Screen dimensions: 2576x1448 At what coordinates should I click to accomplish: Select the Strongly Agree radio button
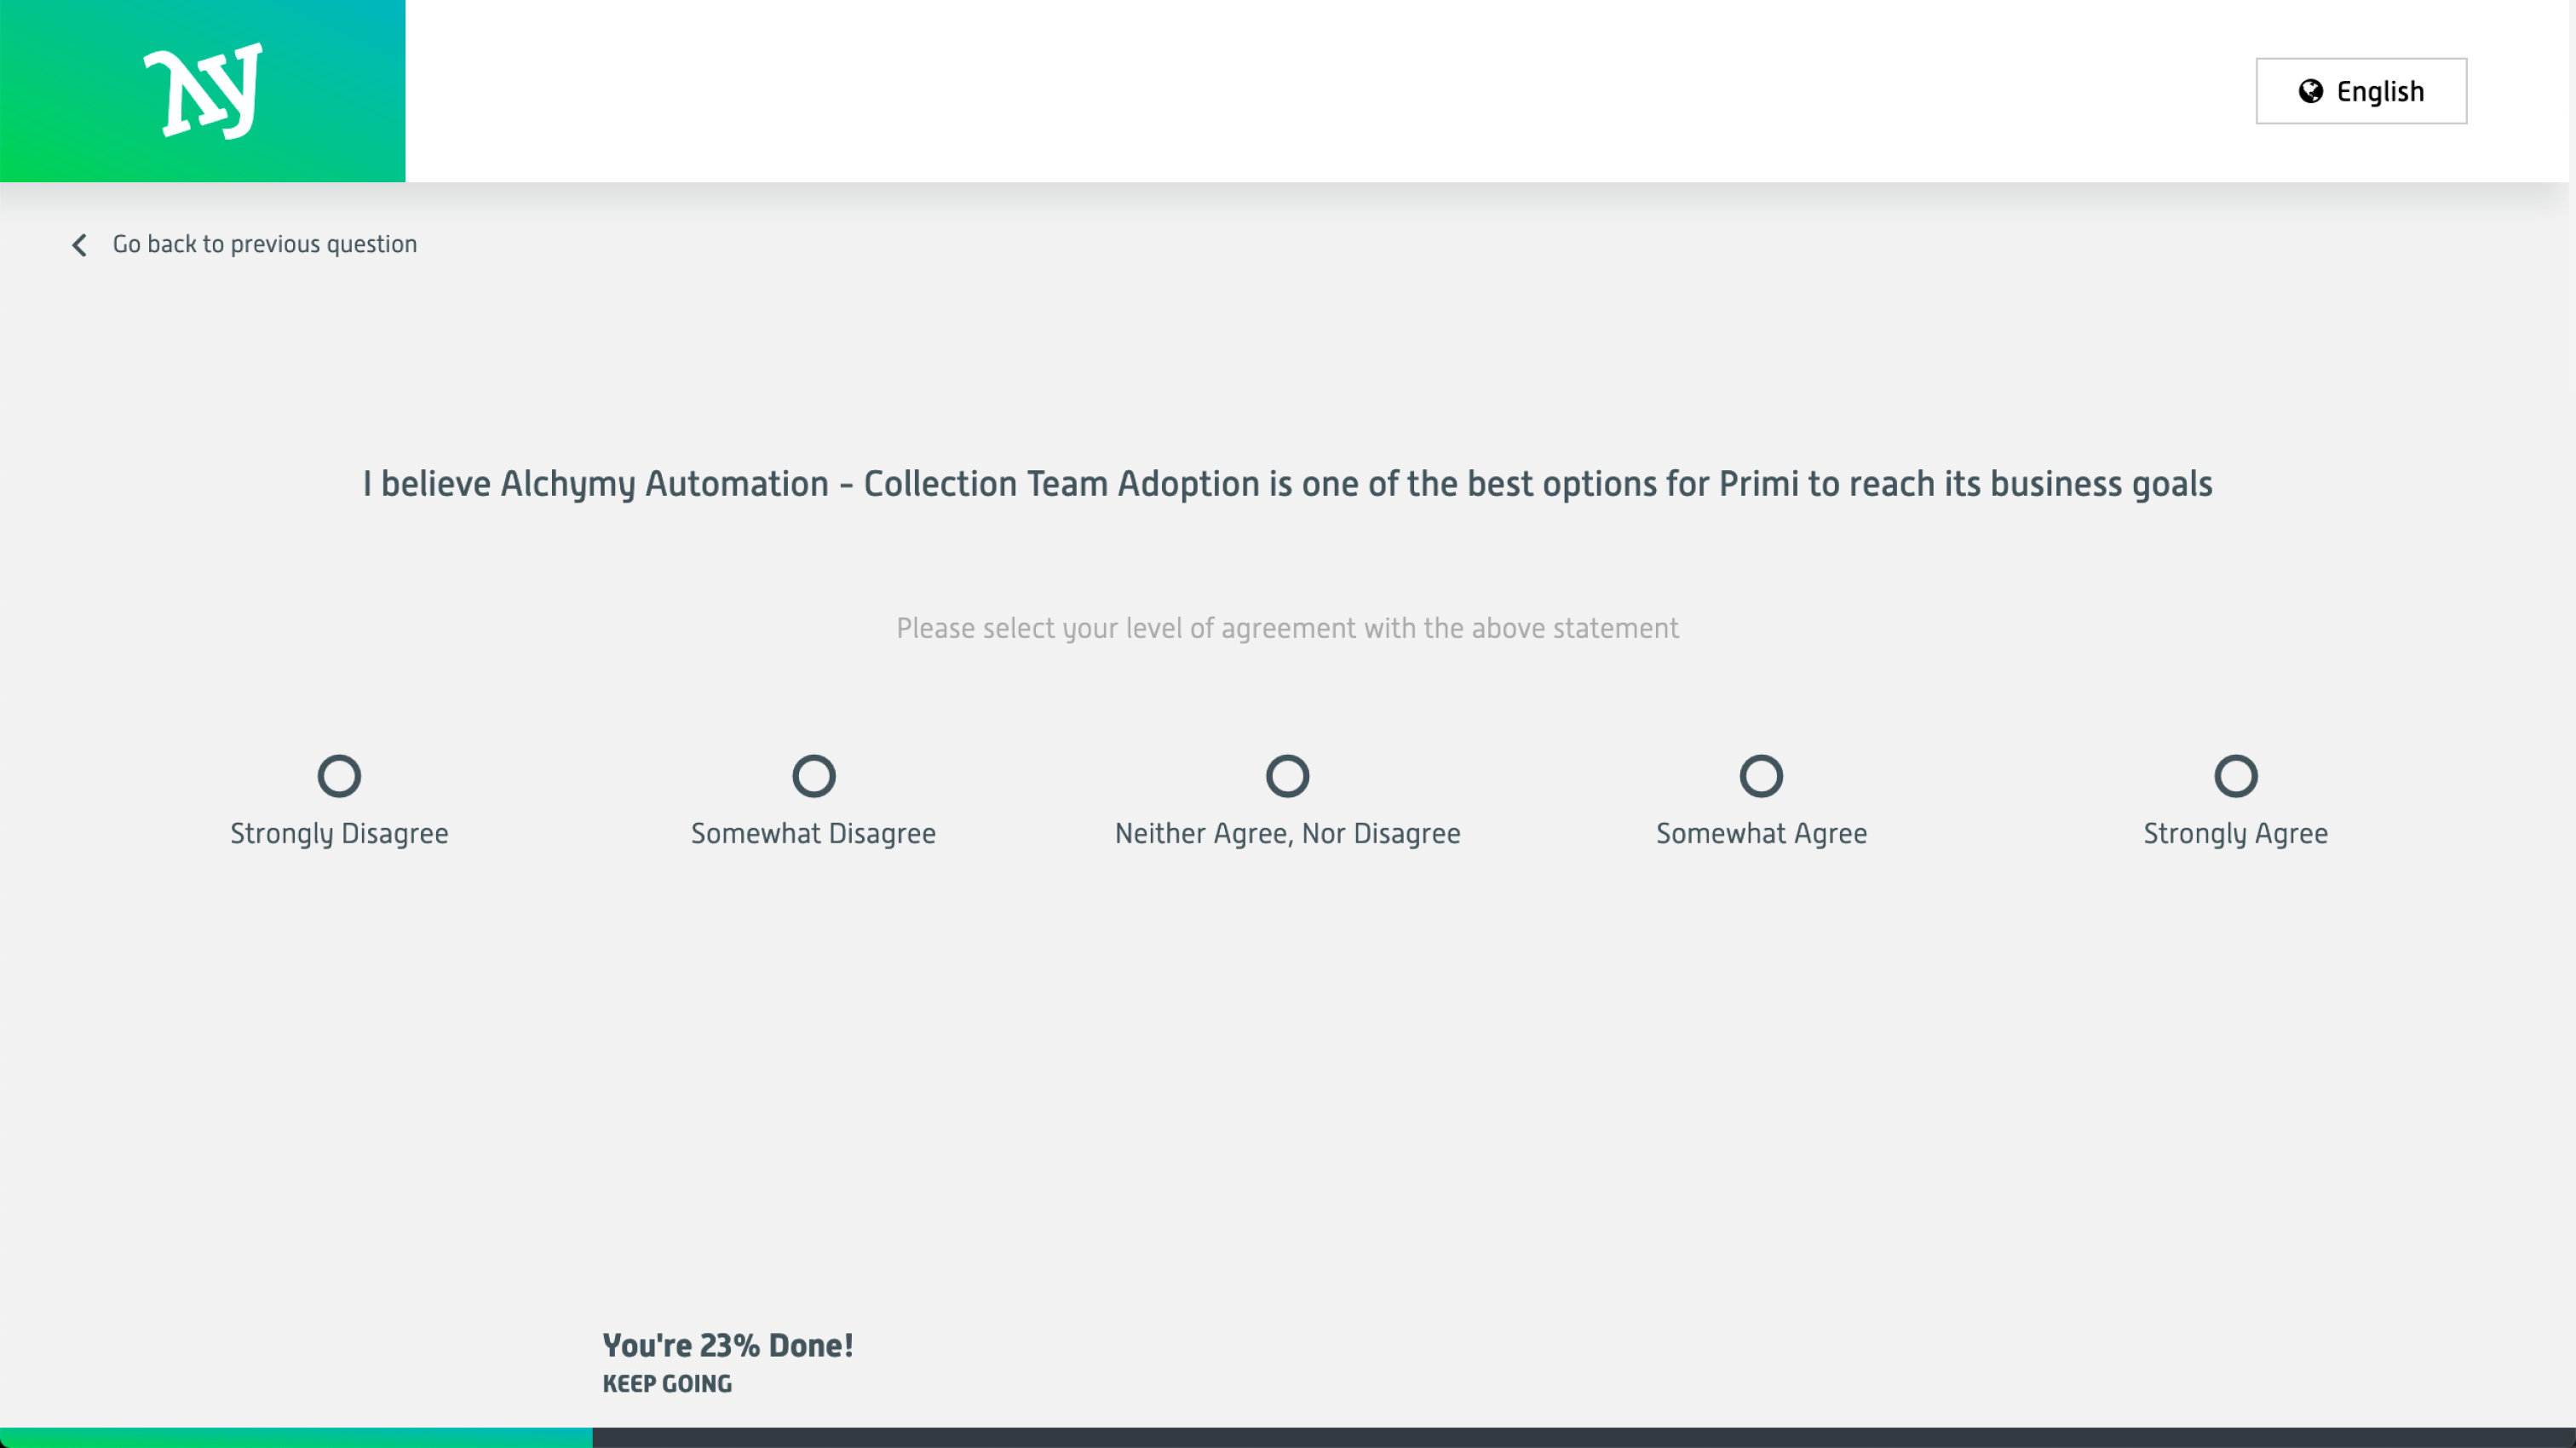coord(2236,776)
